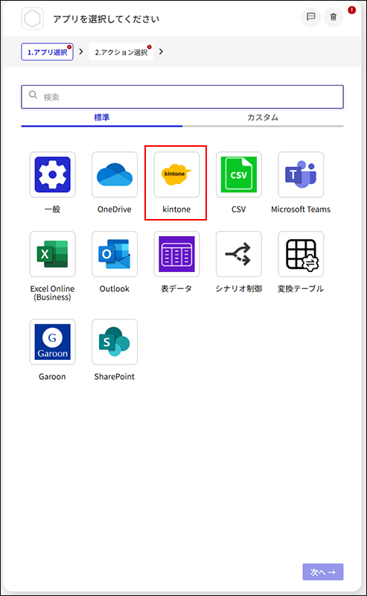This screenshot has height=596, width=367.
Task: Click the 次へ next button
Action: tap(323, 571)
